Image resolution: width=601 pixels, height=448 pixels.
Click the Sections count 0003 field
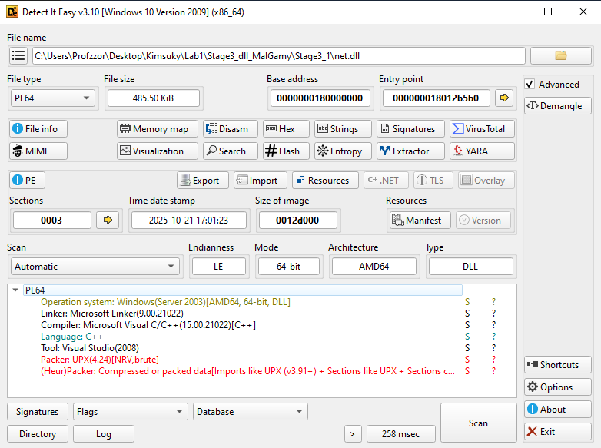51,221
